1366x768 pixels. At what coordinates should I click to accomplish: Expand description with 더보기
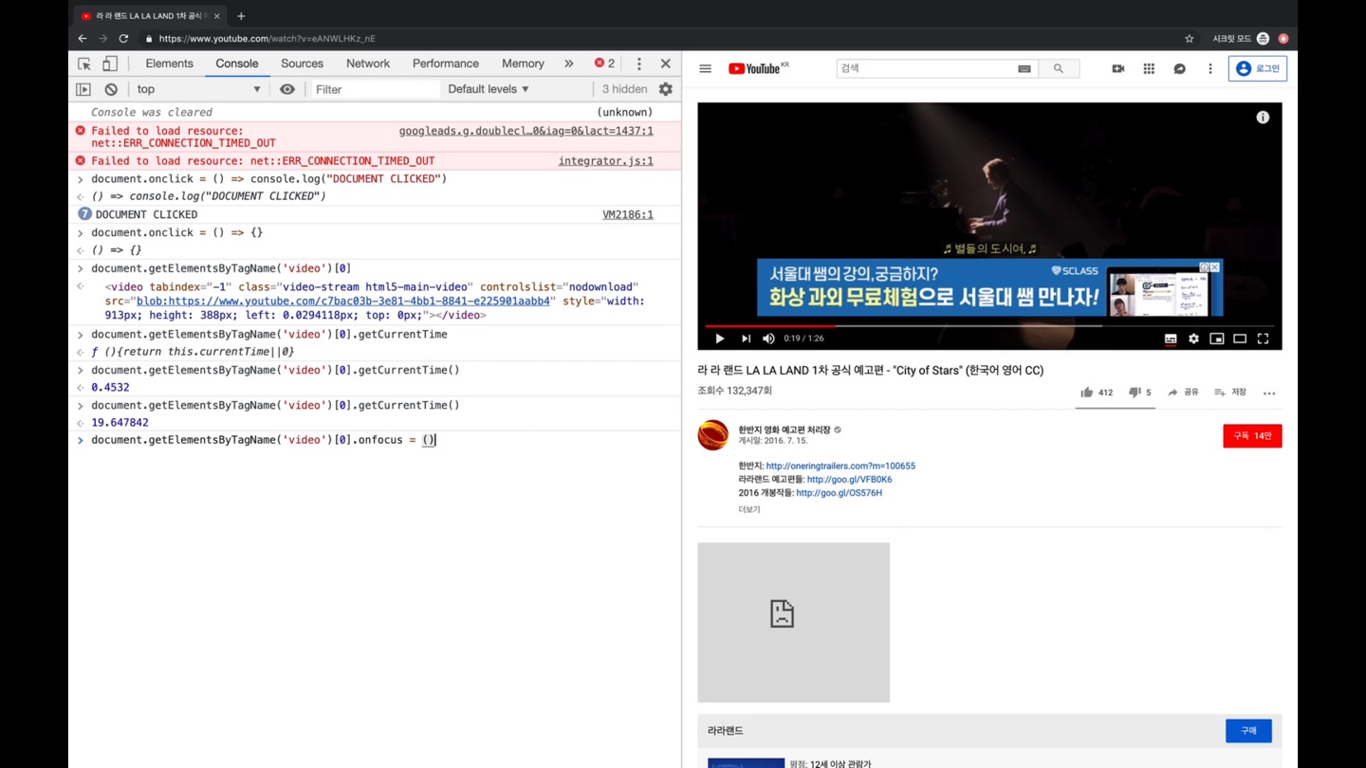coord(749,509)
